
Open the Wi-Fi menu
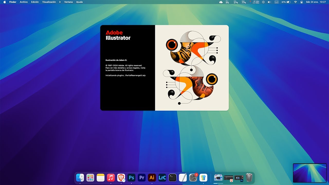(295, 2)
